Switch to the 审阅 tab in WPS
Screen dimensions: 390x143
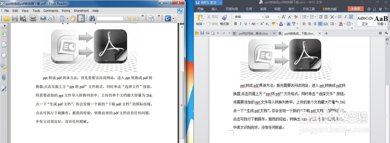point(263,9)
